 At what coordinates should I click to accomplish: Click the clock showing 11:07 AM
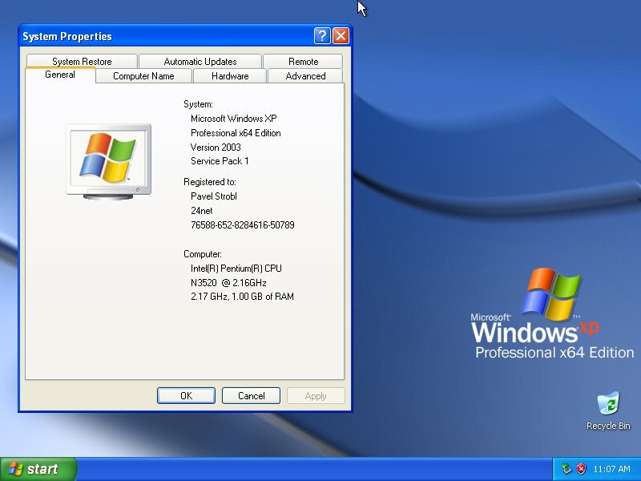(x=611, y=469)
